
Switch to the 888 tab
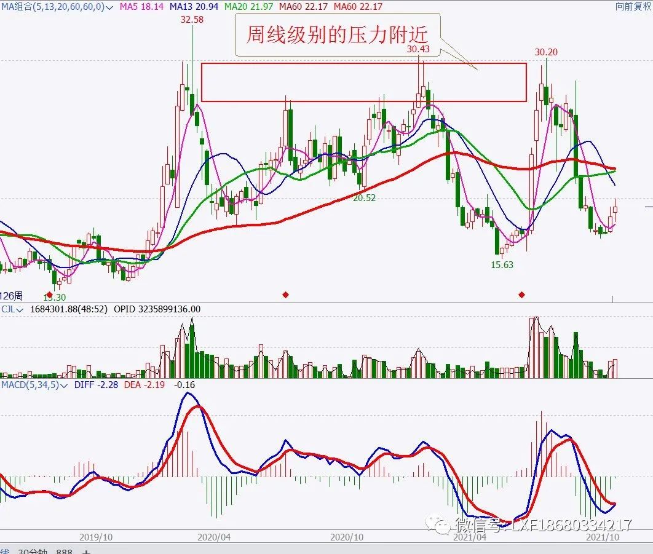64,551
